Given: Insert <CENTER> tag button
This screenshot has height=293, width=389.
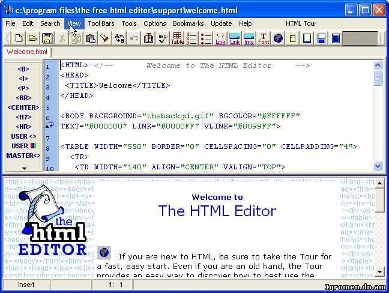Looking at the screenshot, I should coord(23,107).
